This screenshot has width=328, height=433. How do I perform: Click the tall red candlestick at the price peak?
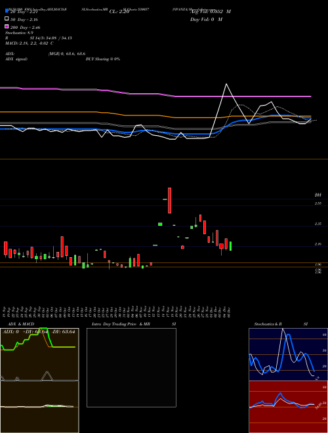(169, 201)
